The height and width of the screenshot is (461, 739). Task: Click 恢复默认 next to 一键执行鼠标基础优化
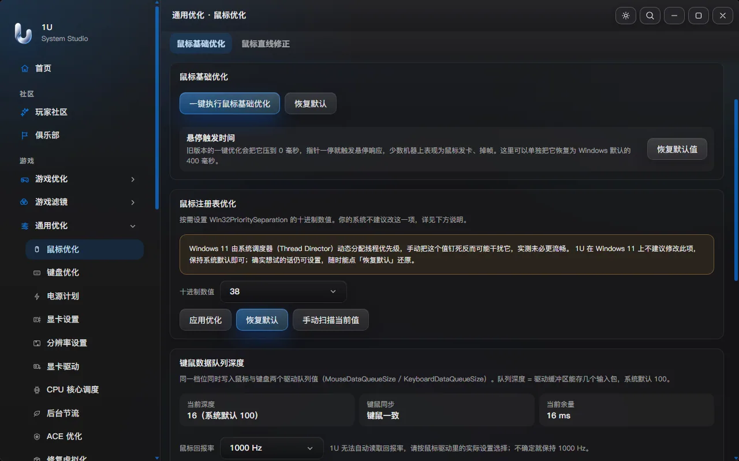point(311,104)
